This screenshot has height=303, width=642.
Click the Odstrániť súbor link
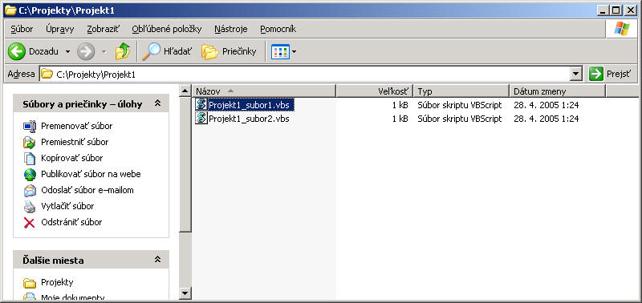pyautogui.click(x=71, y=222)
